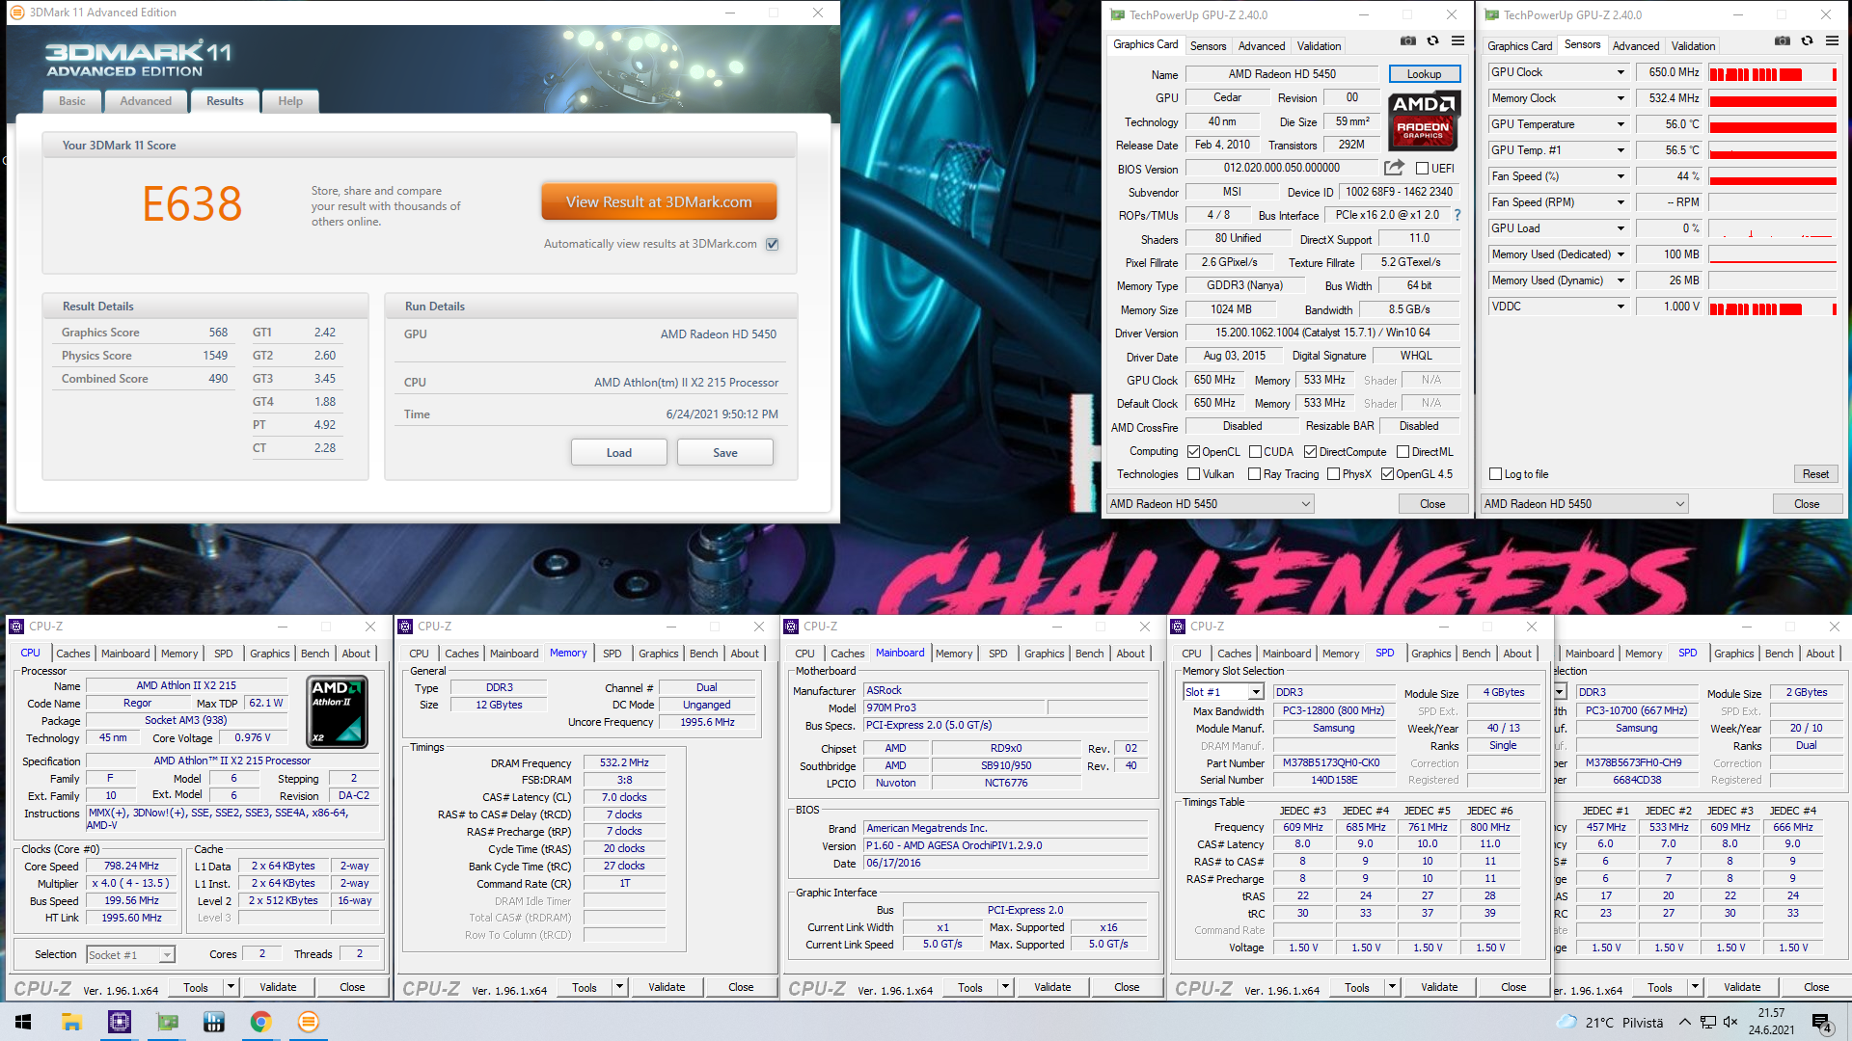Open the notification center icon

(1821, 1022)
